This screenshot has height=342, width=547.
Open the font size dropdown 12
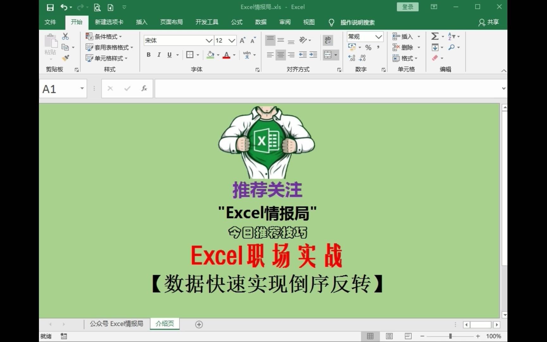[x=232, y=41]
